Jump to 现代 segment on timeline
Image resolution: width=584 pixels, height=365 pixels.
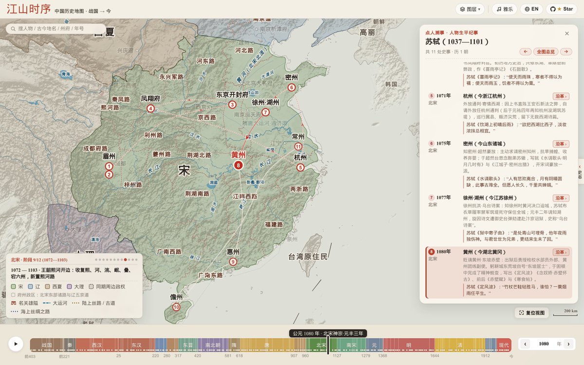tap(503, 345)
